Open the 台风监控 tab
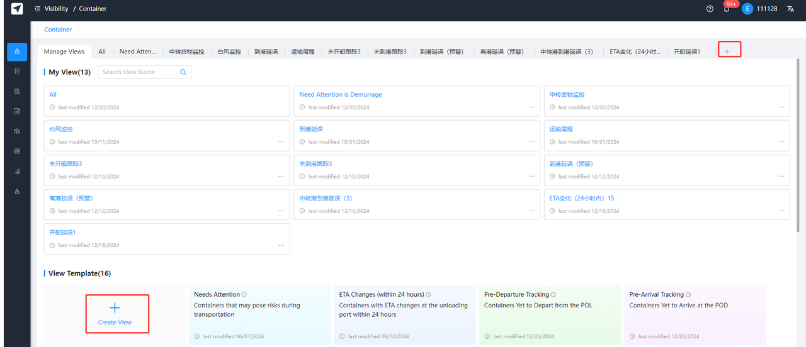The width and height of the screenshot is (806, 347). click(229, 52)
